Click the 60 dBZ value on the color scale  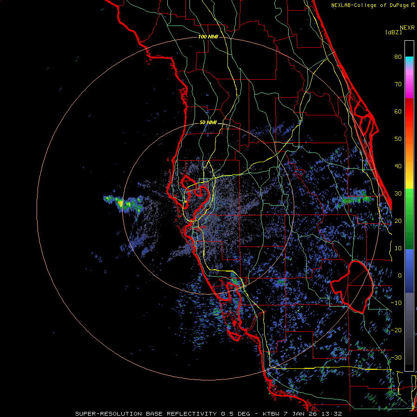(x=398, y=111)
